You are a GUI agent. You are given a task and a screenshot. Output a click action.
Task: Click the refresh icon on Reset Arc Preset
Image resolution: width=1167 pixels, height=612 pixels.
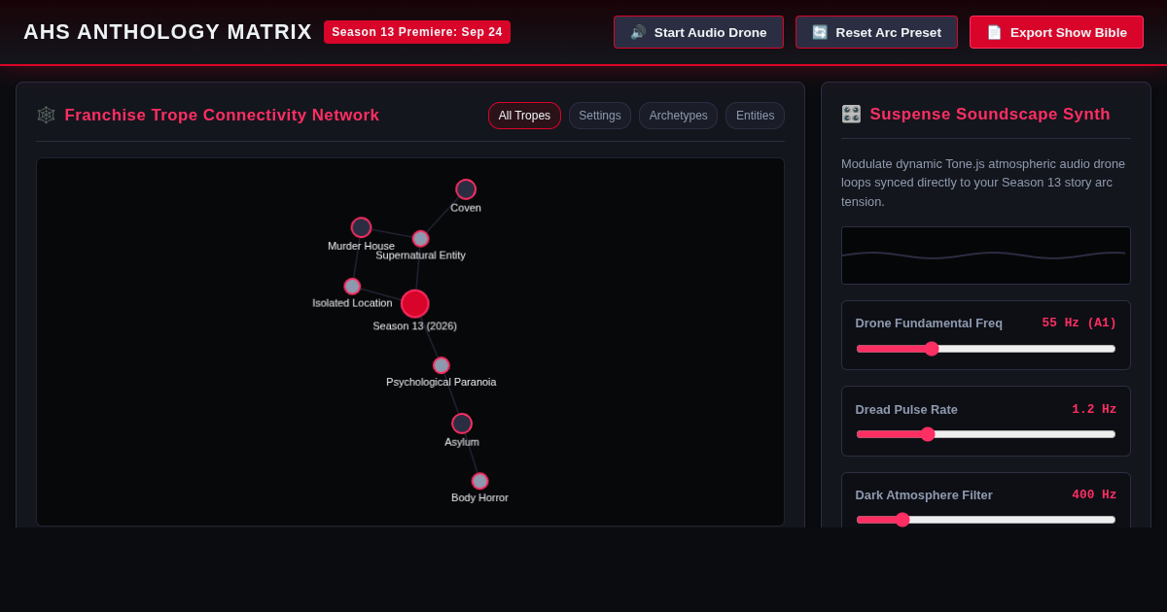820,32
